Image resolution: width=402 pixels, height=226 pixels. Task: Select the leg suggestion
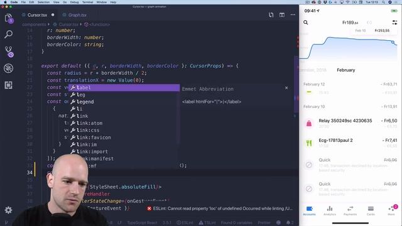click(x=124, y=95)
